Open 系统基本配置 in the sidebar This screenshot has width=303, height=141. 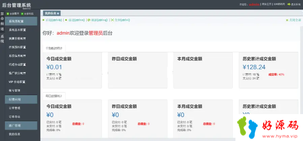17,30
